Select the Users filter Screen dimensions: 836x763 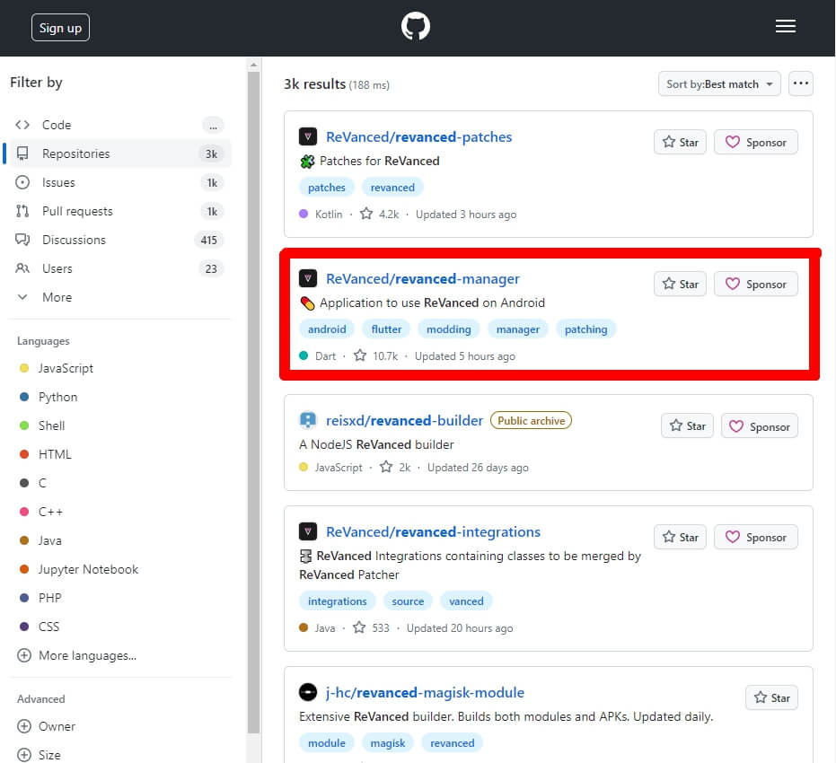(x=120, y=268)
